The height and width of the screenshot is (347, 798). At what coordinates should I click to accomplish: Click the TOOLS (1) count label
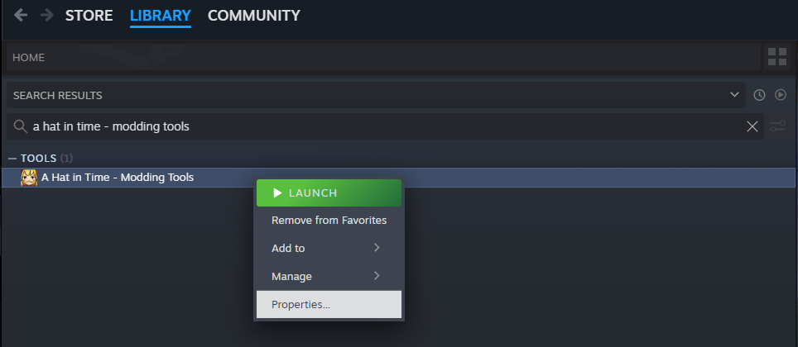(x=66, y=159)
